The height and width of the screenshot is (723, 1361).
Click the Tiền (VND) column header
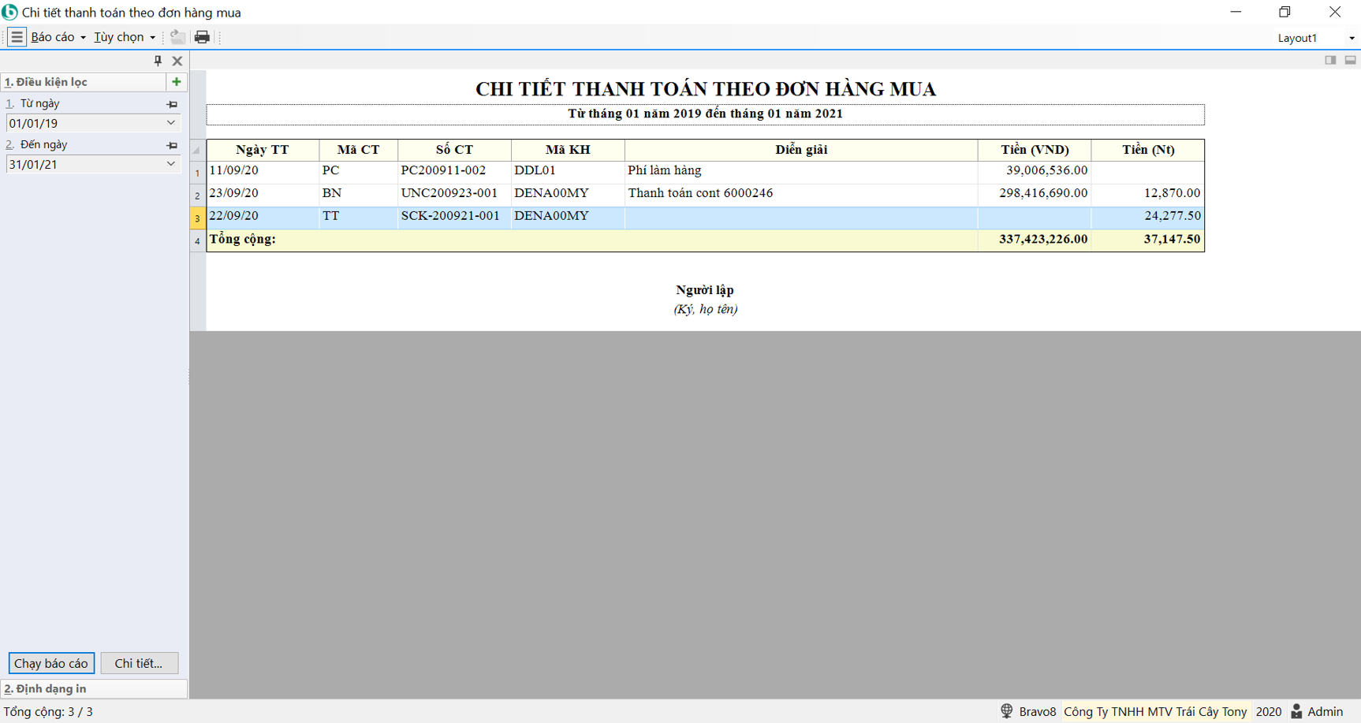tap(1035, 150)
